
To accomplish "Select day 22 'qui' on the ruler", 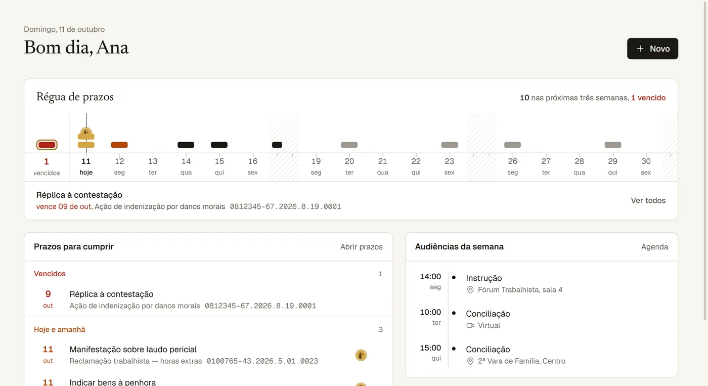I will tap(416, 166).
